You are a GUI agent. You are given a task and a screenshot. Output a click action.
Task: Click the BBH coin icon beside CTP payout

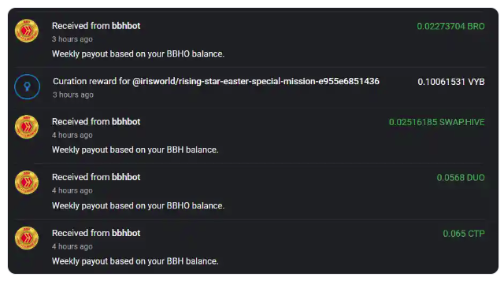coord(27,238)
